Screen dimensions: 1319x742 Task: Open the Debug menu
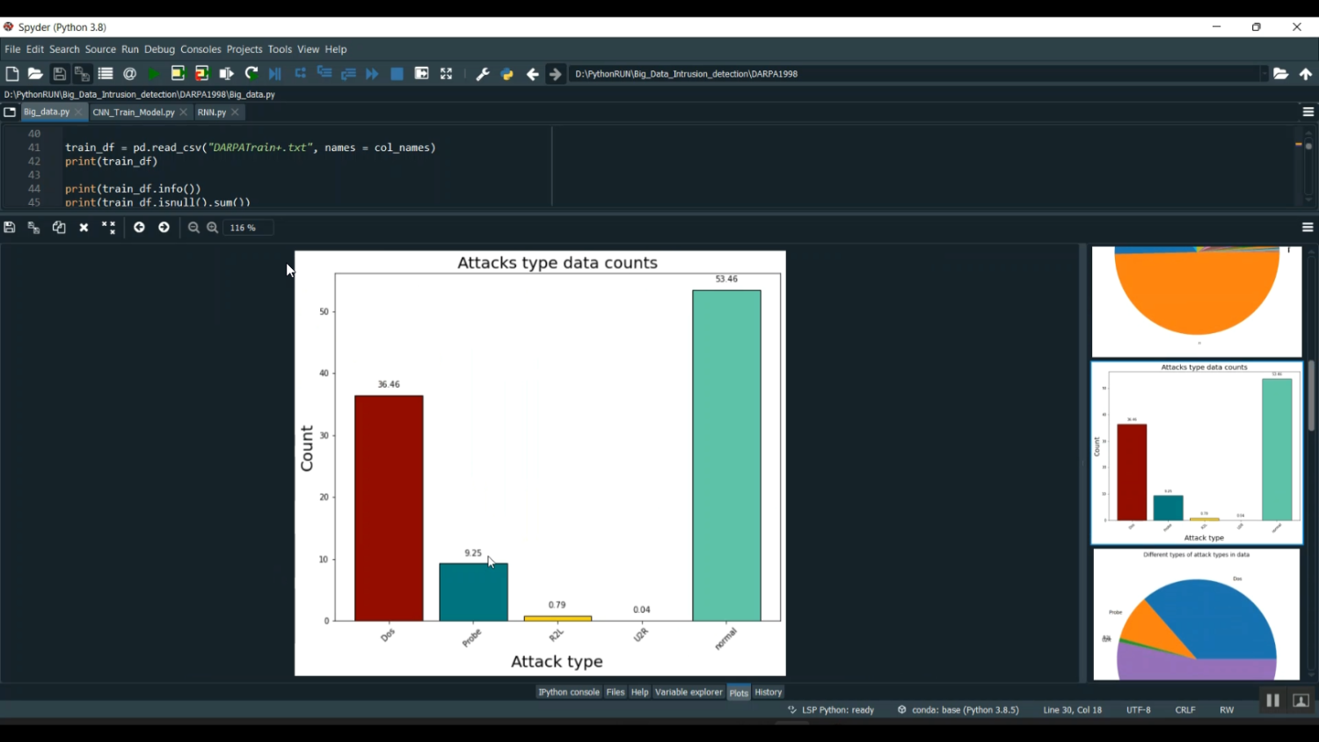(x=159, y=50)
